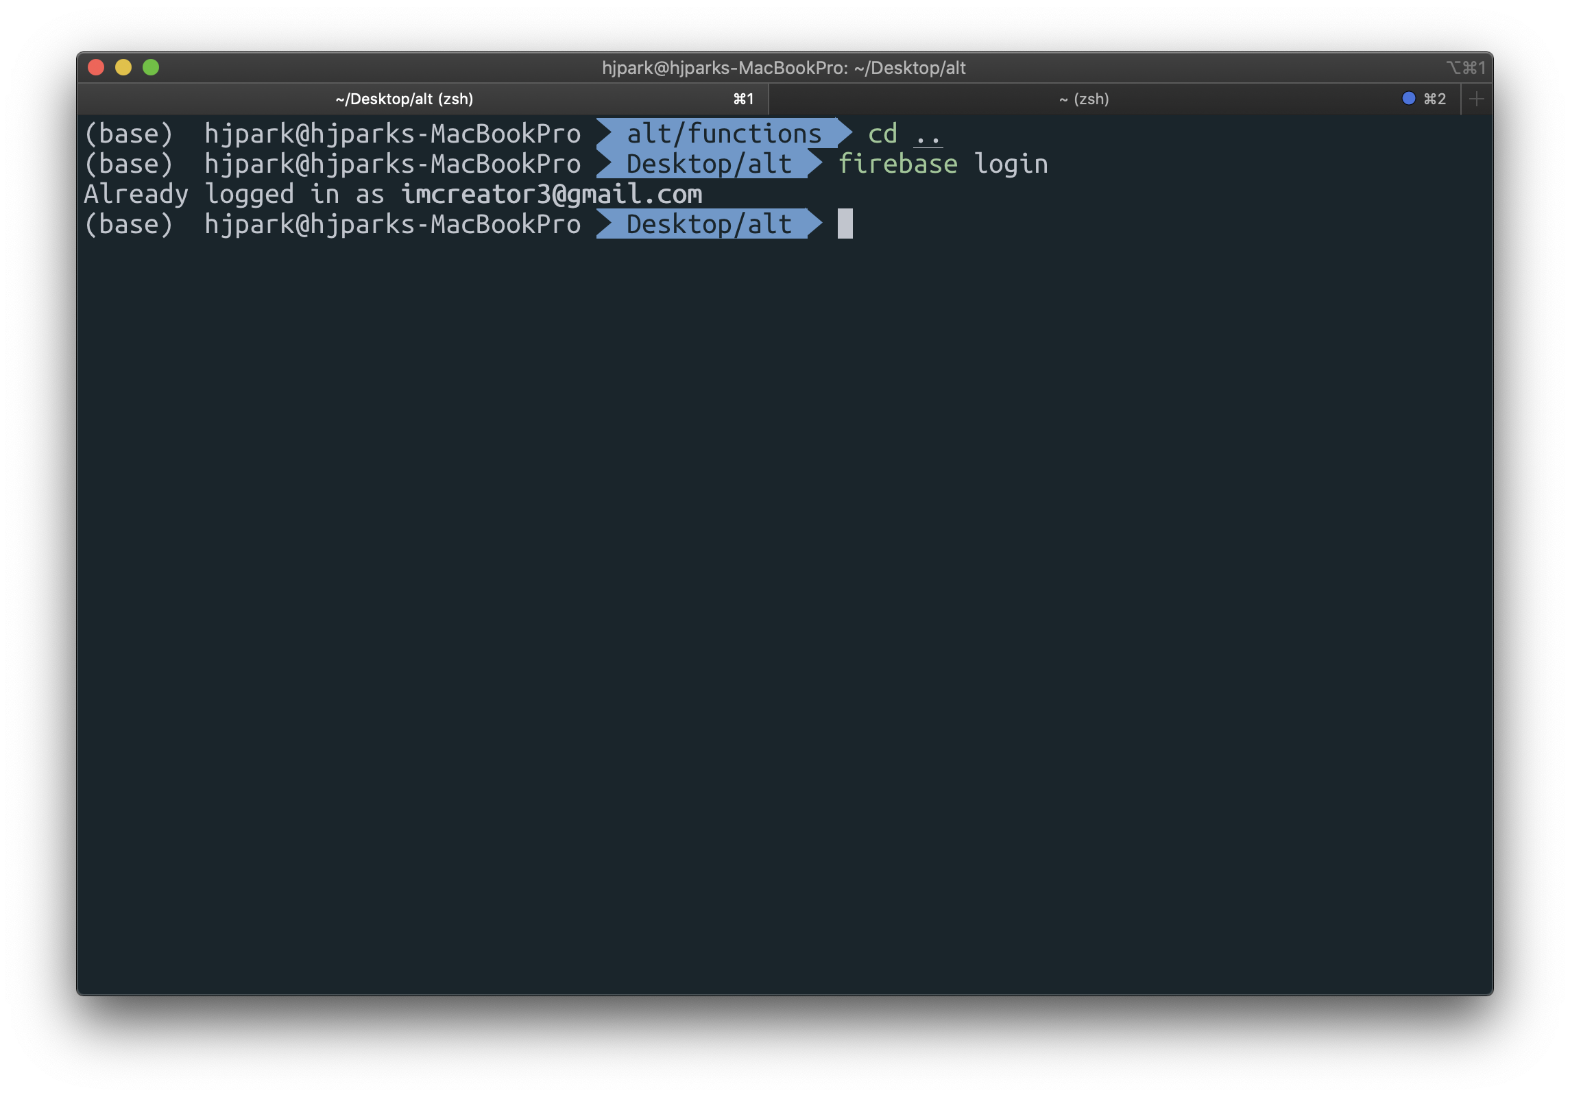Click the email imcreator3@gmail.com in output
This screenshot has width=1570, height=1097.
551,195
